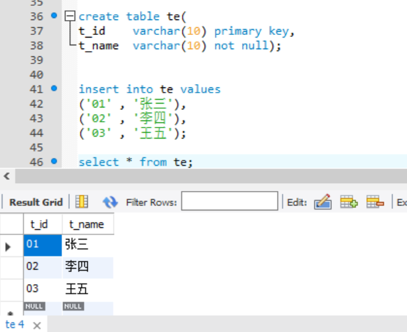
Task: Focus the Filter Rows input field
Action: [230, 201]
